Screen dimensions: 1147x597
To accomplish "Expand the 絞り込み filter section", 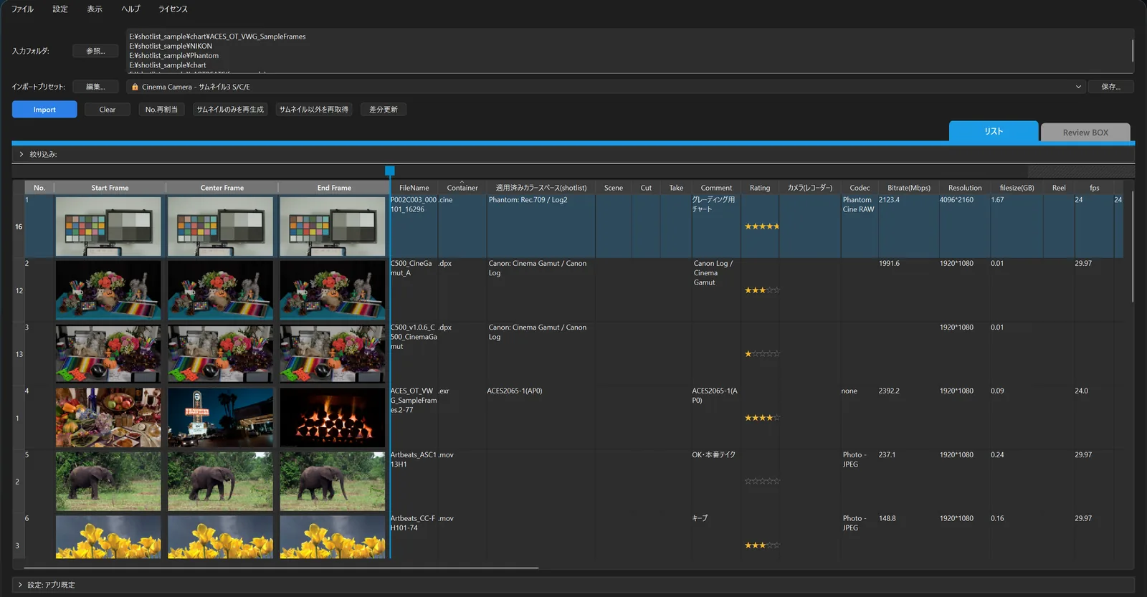I will pos(22,154).
